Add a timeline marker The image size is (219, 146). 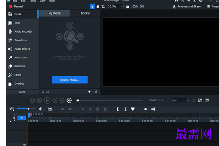[133, 109]
